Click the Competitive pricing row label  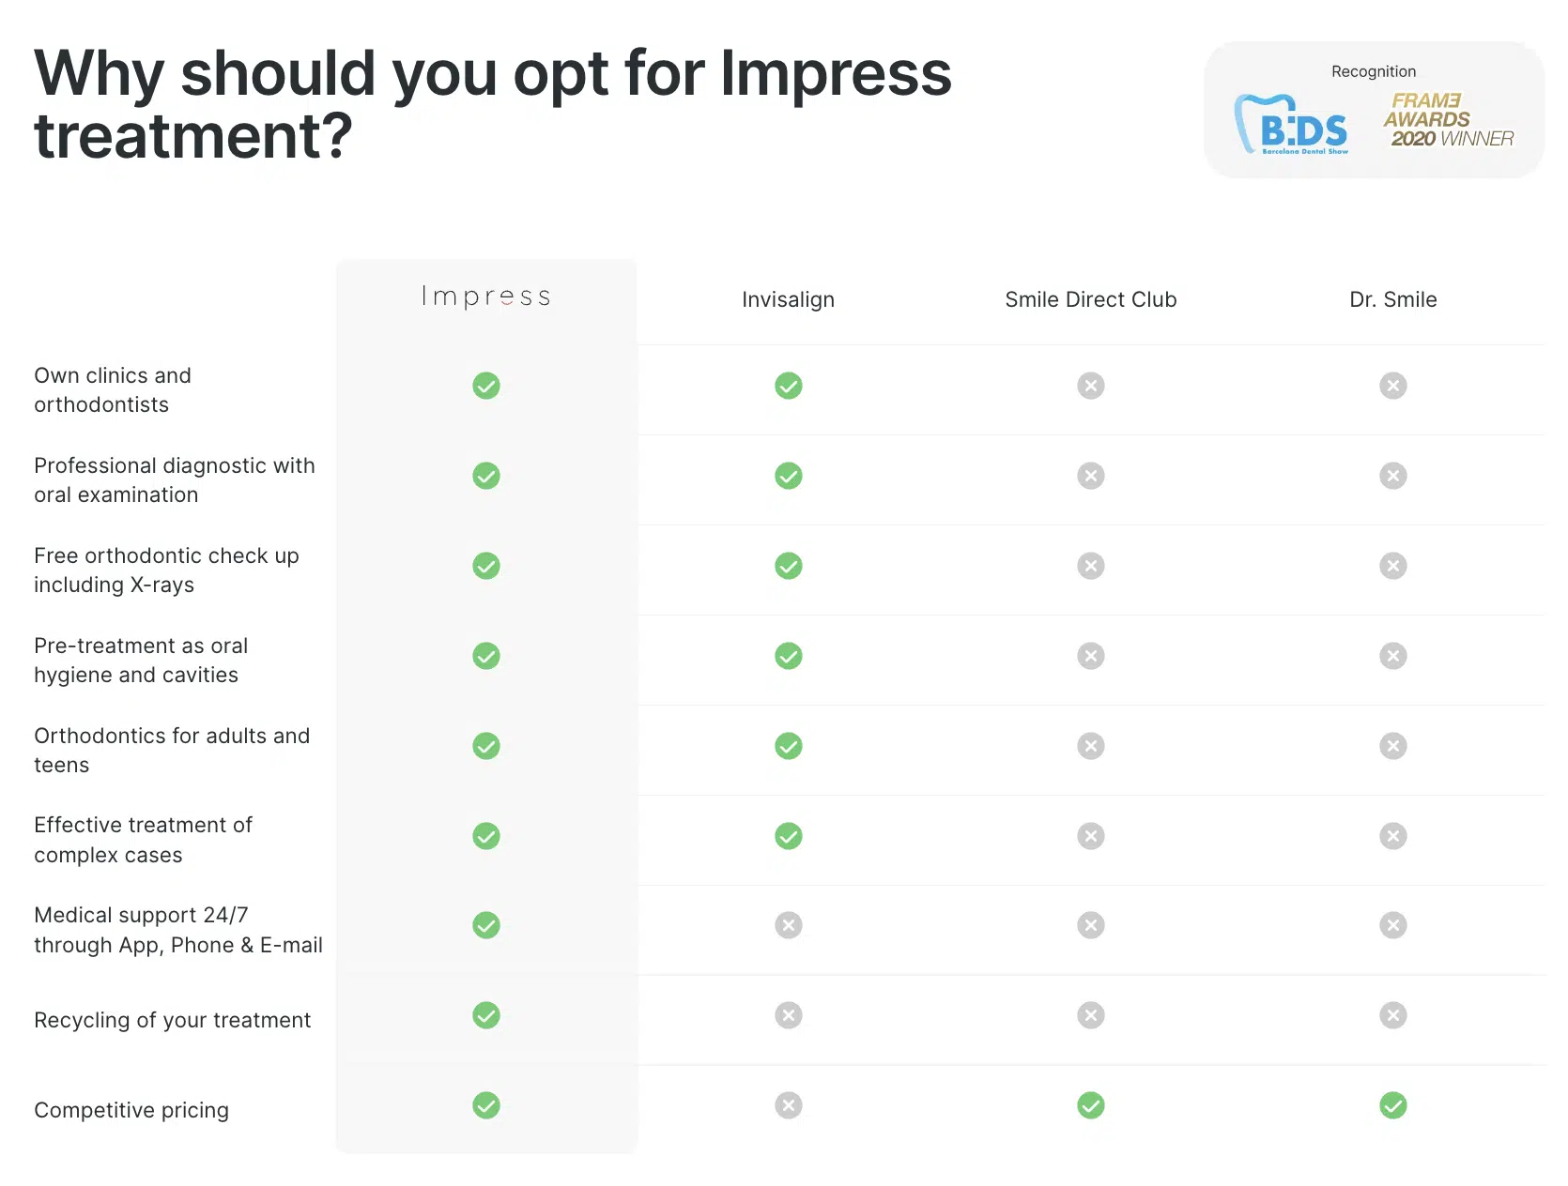(131, 1110)
